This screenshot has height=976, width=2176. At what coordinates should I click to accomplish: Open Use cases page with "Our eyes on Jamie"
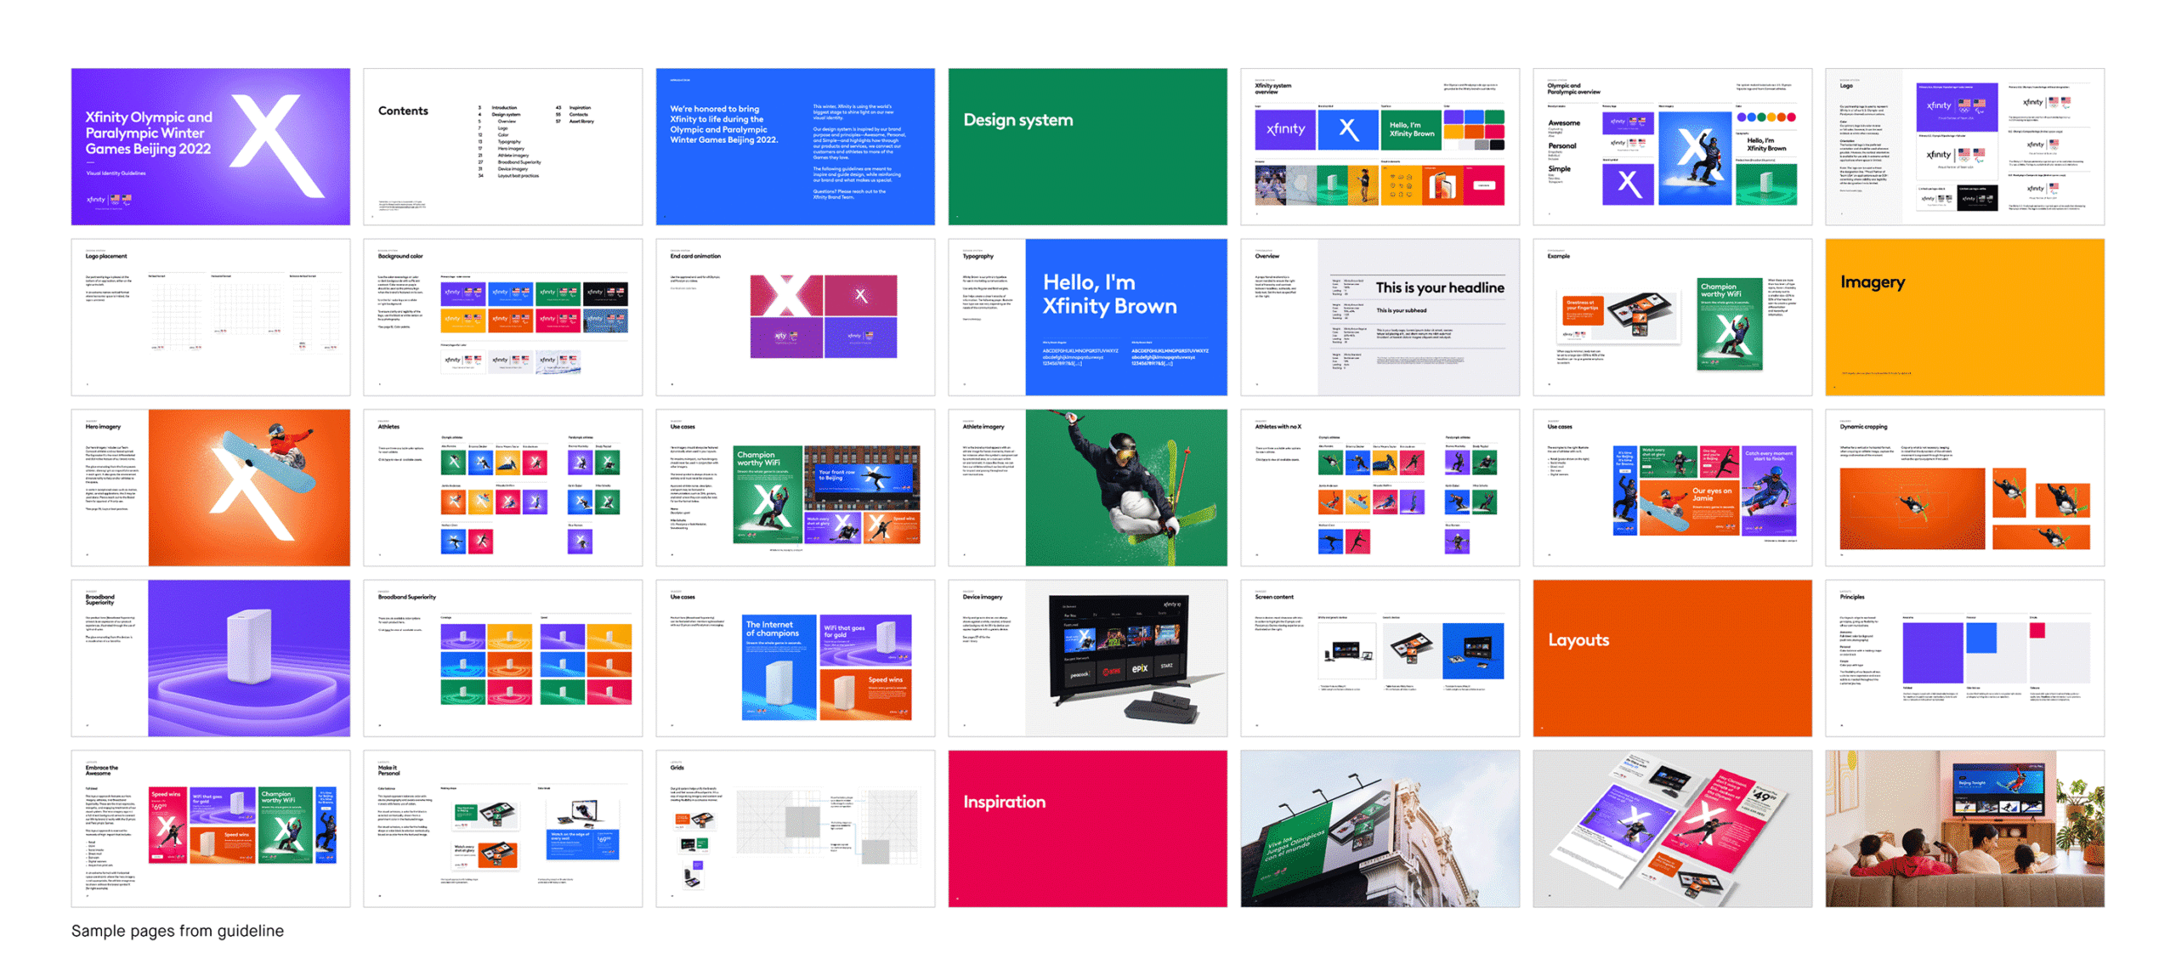(x=1672, y=488)
